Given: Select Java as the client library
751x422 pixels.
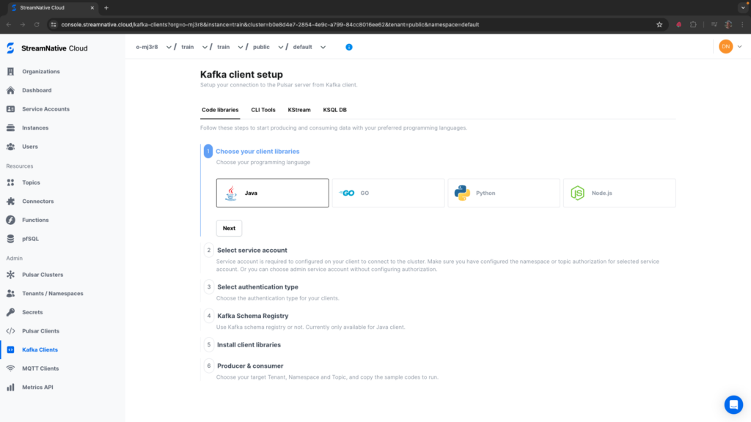Looking at the screenshot, I should tap(272, 193).
